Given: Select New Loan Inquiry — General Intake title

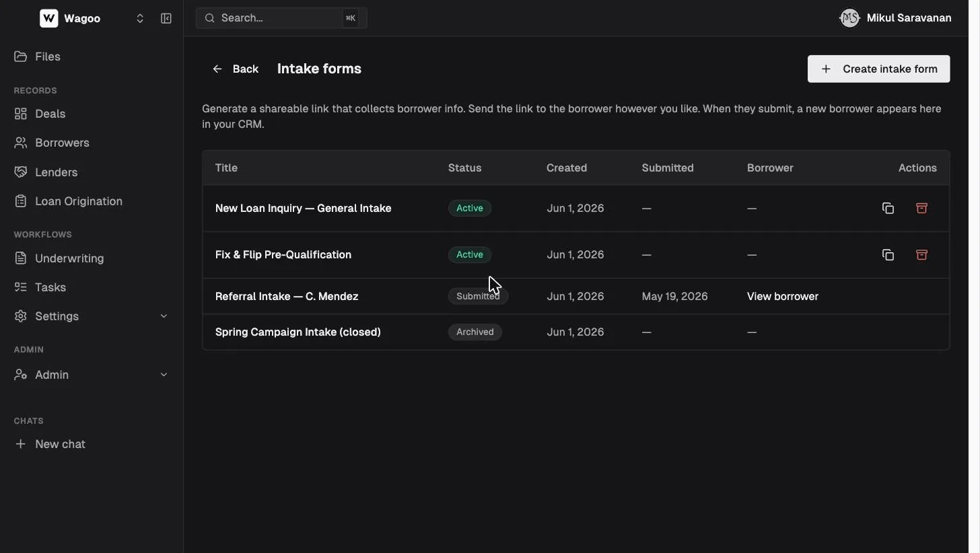Looking at the screenshot, I should pos(303,208).
